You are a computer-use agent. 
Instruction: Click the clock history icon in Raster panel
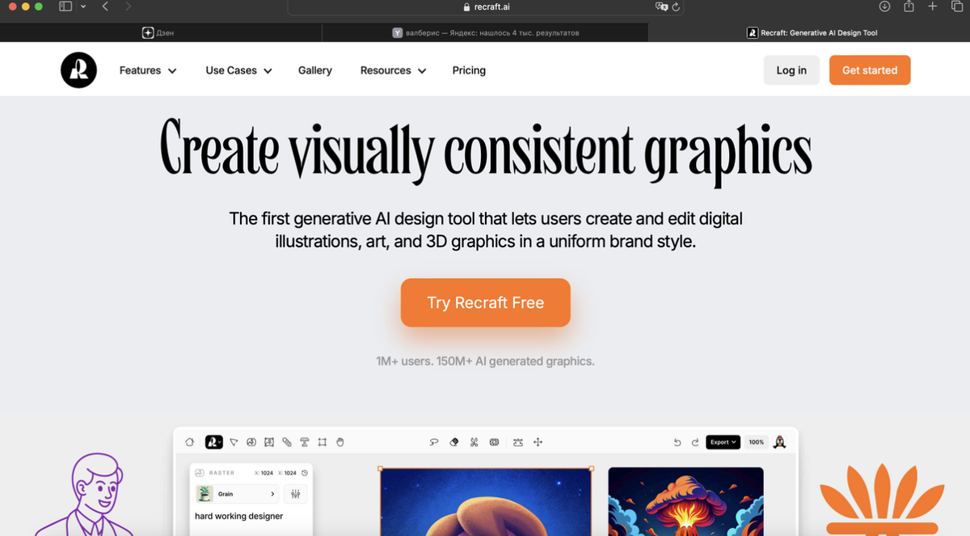pos(305,472)
